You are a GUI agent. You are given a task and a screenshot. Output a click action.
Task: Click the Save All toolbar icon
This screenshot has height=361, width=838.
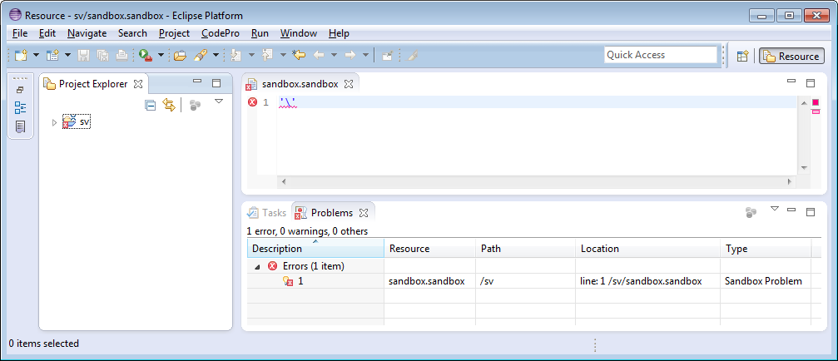(102, 55)
